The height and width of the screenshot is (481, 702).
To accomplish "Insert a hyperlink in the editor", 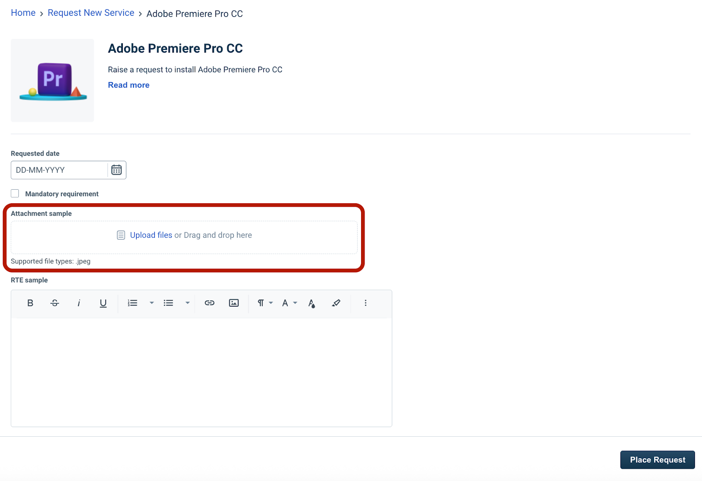I will tap(210, 303).
